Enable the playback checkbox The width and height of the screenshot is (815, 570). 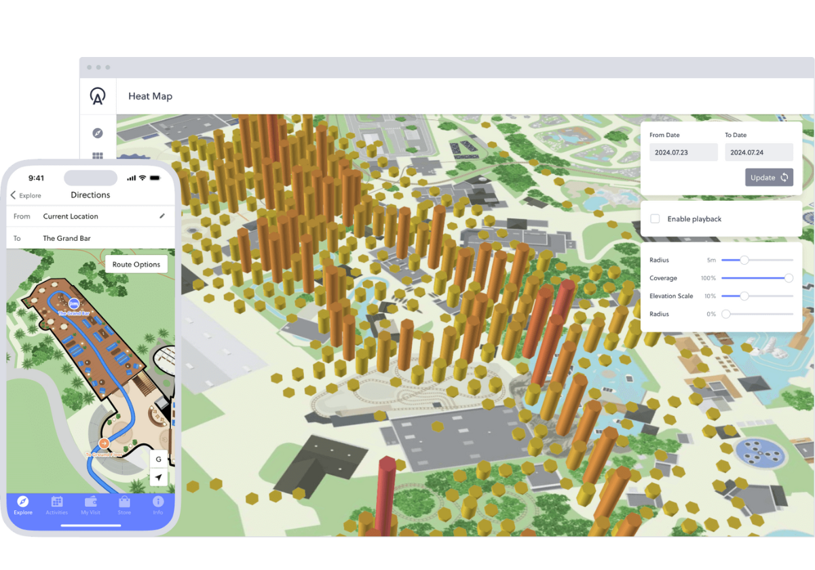(x=655, y=219)
